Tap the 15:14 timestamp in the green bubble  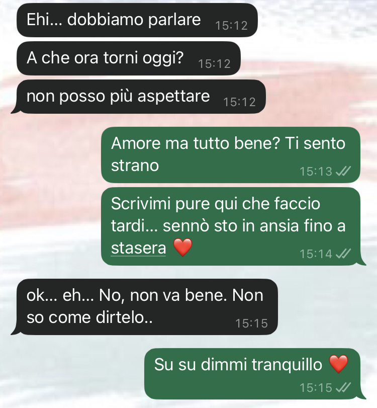(x=316, y=254)
